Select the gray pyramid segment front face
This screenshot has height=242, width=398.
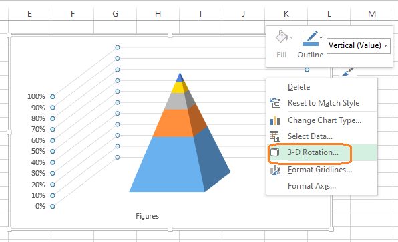[176, 101]
